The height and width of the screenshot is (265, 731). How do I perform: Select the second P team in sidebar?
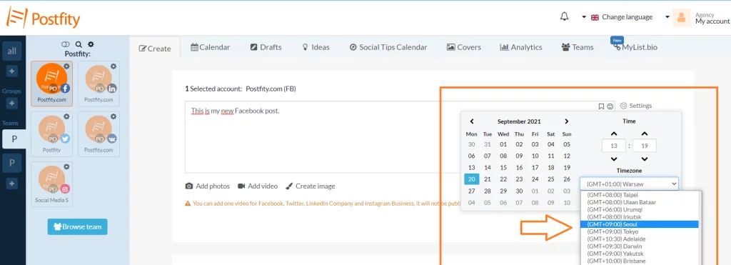pyautogui.click(x=11, y=163)
